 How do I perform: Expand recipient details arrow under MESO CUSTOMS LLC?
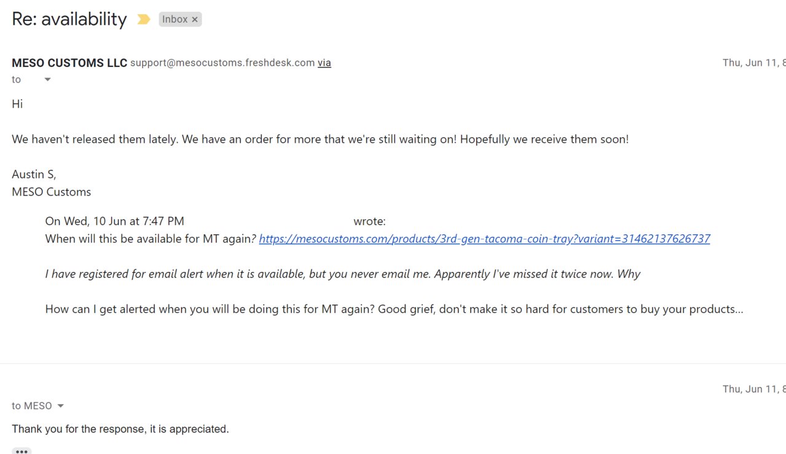pyautogui.click(x=47, y=79)
